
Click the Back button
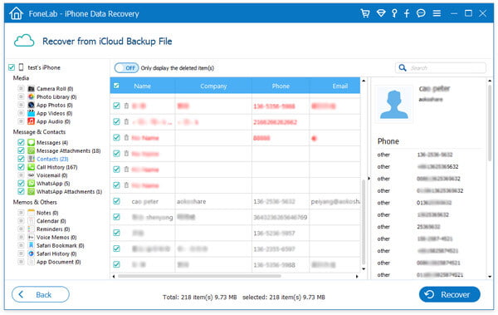pyautogui.click(x=41, y=294)
